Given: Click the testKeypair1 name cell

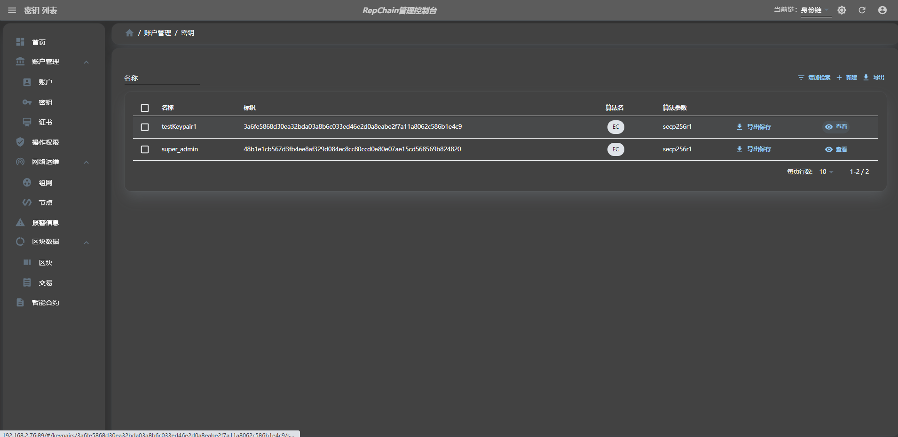Looking at the screenshot, I should pyautogui.click(x=179, y=127).
